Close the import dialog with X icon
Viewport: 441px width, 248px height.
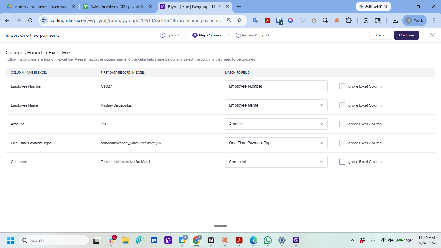[432, 35]
